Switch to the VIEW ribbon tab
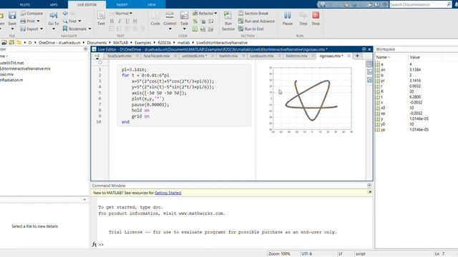This screenshot has width=458, height=257. [152, 5]
